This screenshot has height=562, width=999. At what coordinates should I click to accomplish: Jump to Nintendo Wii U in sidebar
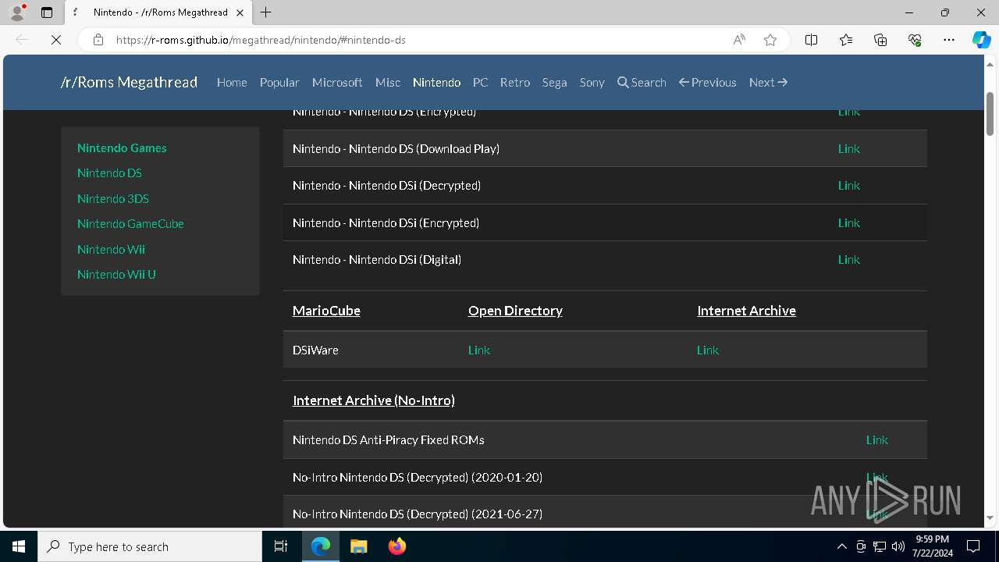(116, 274)
